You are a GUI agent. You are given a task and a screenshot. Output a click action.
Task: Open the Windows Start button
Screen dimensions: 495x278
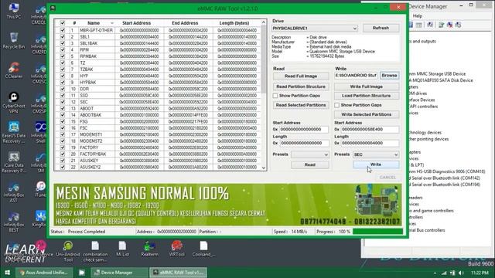coord(7,273)
